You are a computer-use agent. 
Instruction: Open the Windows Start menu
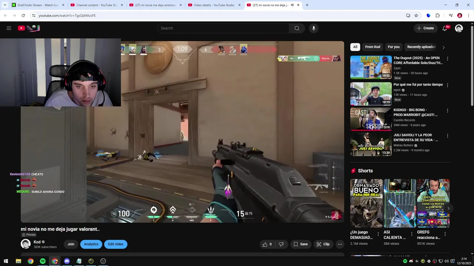(x=6, y=261)
